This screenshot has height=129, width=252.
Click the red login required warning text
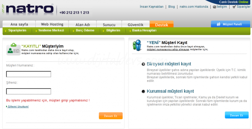[x=48, y=100]
